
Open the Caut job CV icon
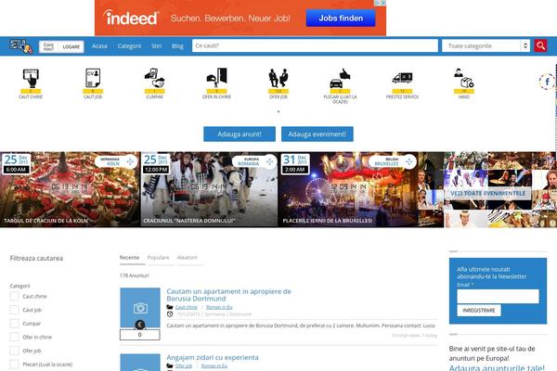click(x=93, y=78)
